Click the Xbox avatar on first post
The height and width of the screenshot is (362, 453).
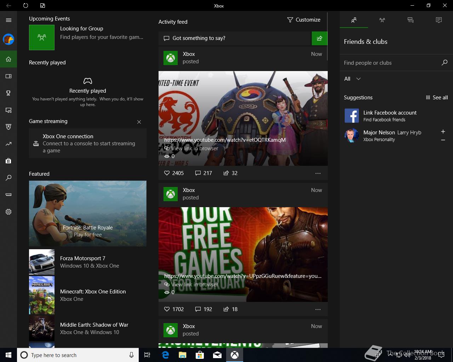click(x=171, y=58)
